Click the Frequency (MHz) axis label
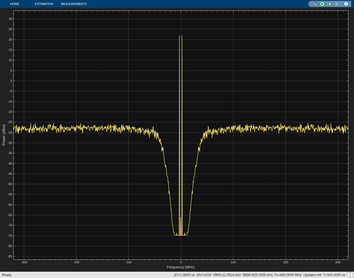 point(181,267)
